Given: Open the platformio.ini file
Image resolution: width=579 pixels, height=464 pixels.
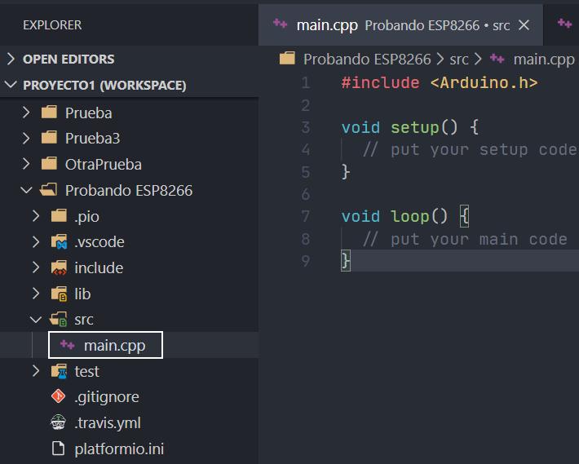Looking at the screenshot, I should click(119, 449).
